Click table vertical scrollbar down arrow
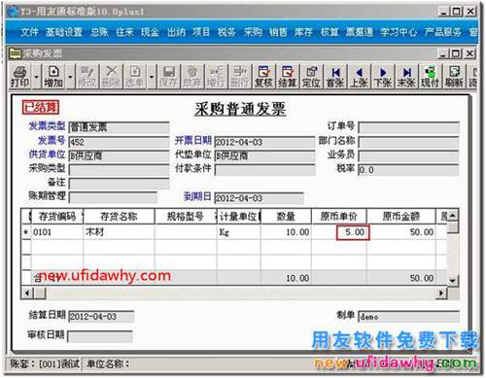The image size is (486, 378). pyautogui.click(x=453, y=280)
